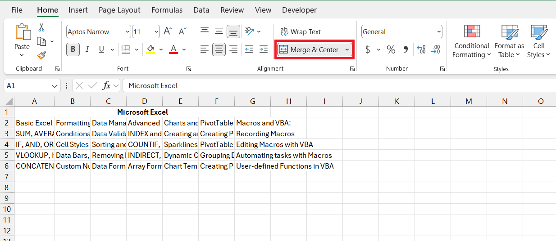
Task: Expand Copy options arrow
Action: coord(52,41)
